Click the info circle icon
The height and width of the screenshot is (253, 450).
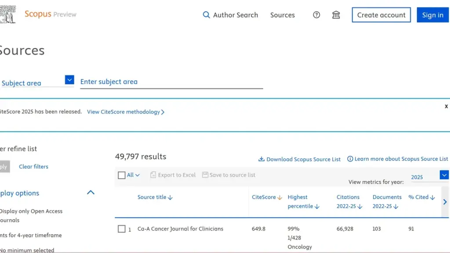coord(350,159)
